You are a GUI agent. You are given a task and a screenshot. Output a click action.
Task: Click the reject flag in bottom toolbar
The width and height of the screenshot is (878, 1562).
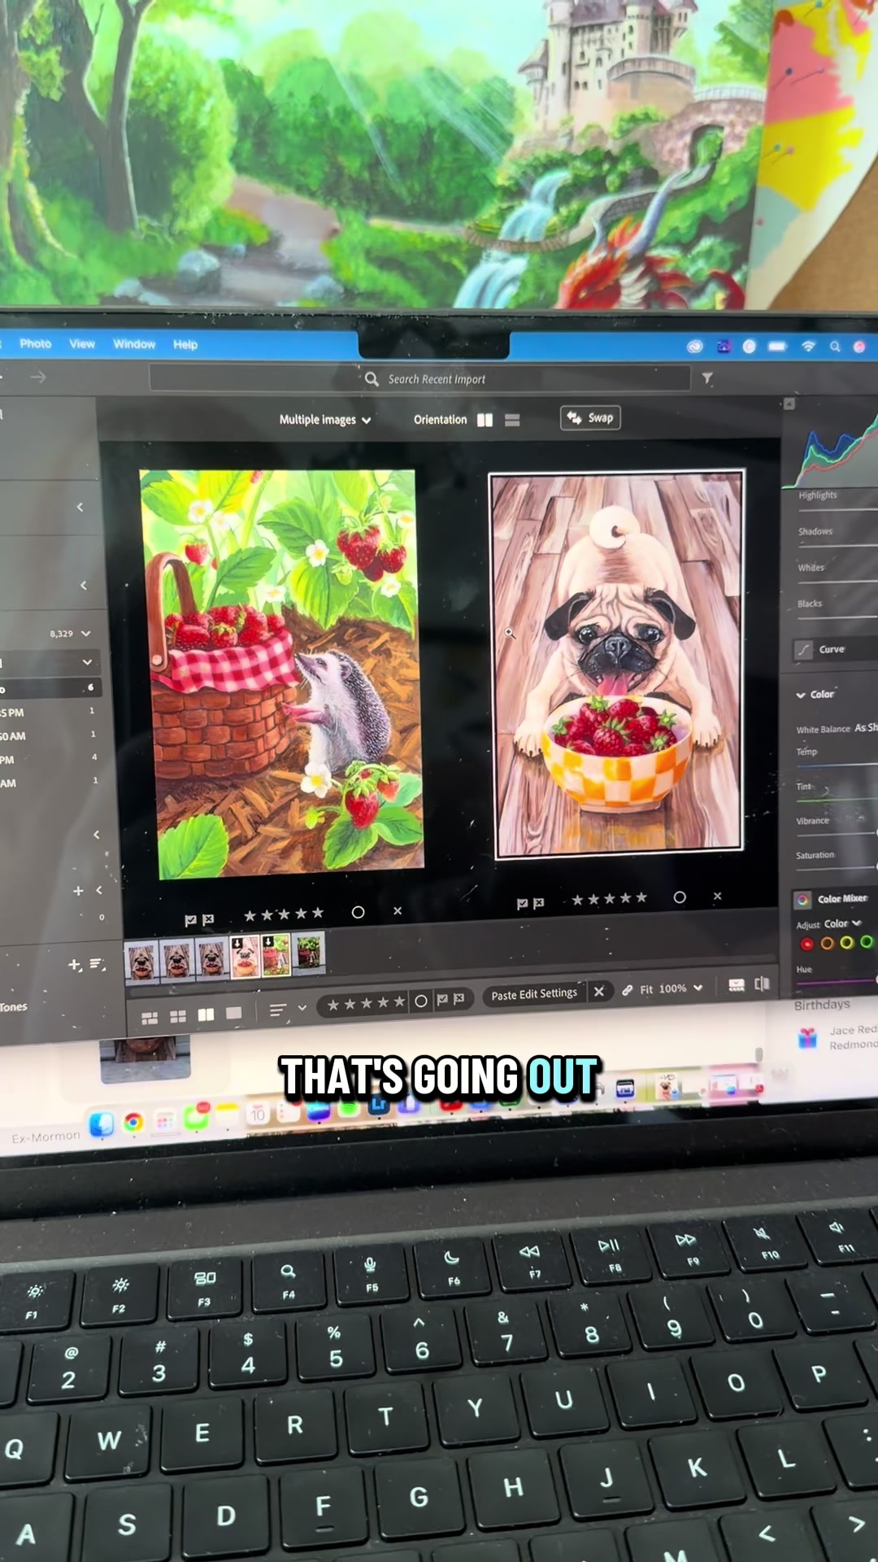coord(459,999)
